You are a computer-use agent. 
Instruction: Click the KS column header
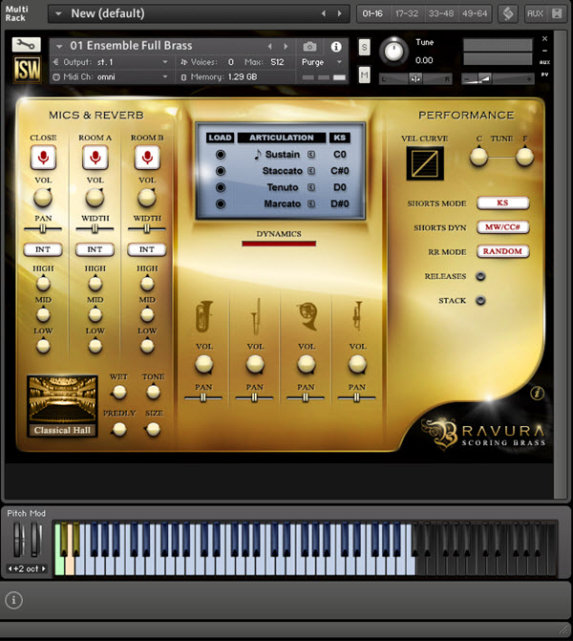tap(340, 138)
